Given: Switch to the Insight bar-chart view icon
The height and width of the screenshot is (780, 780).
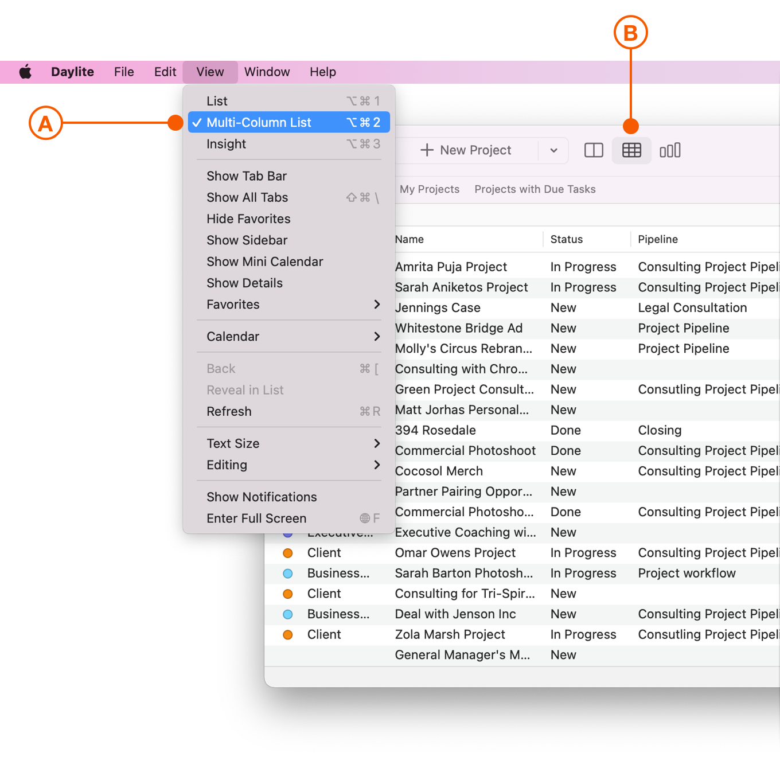Looking at the screenshot, I should click(669, 150).
